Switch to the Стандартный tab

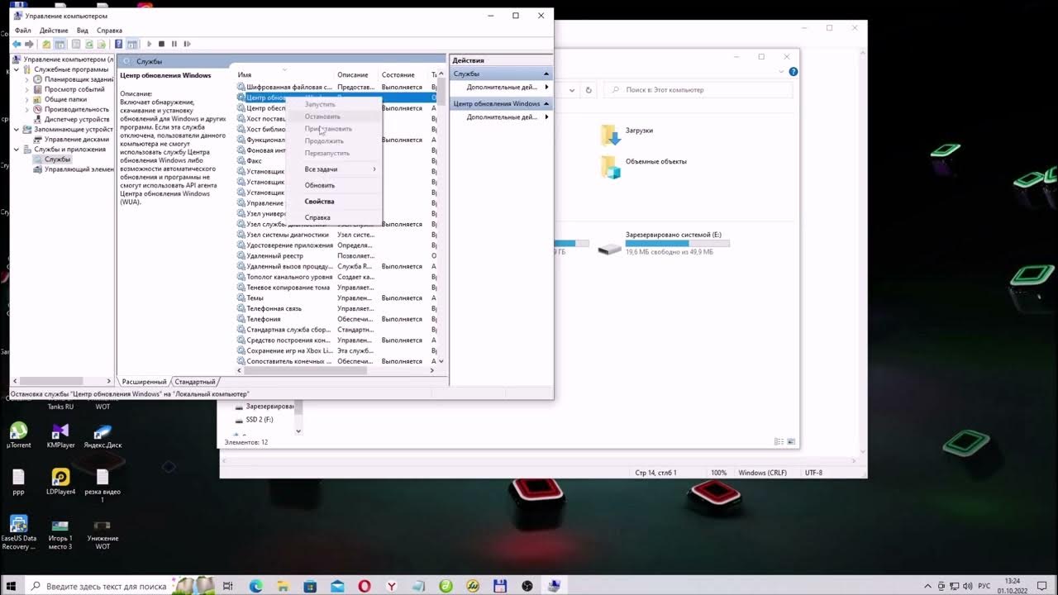point(195,382)
